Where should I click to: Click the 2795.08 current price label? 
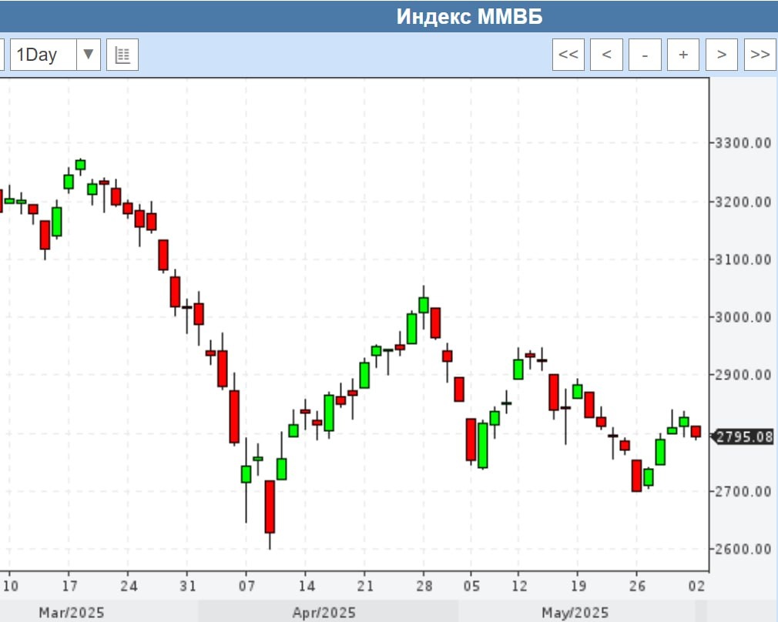pos(743,437)
